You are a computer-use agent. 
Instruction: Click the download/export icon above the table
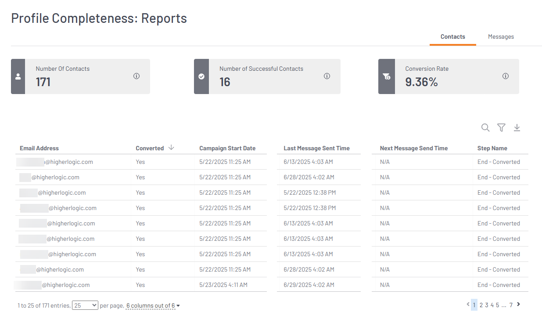pyautogui.click(x=517, y=127)
